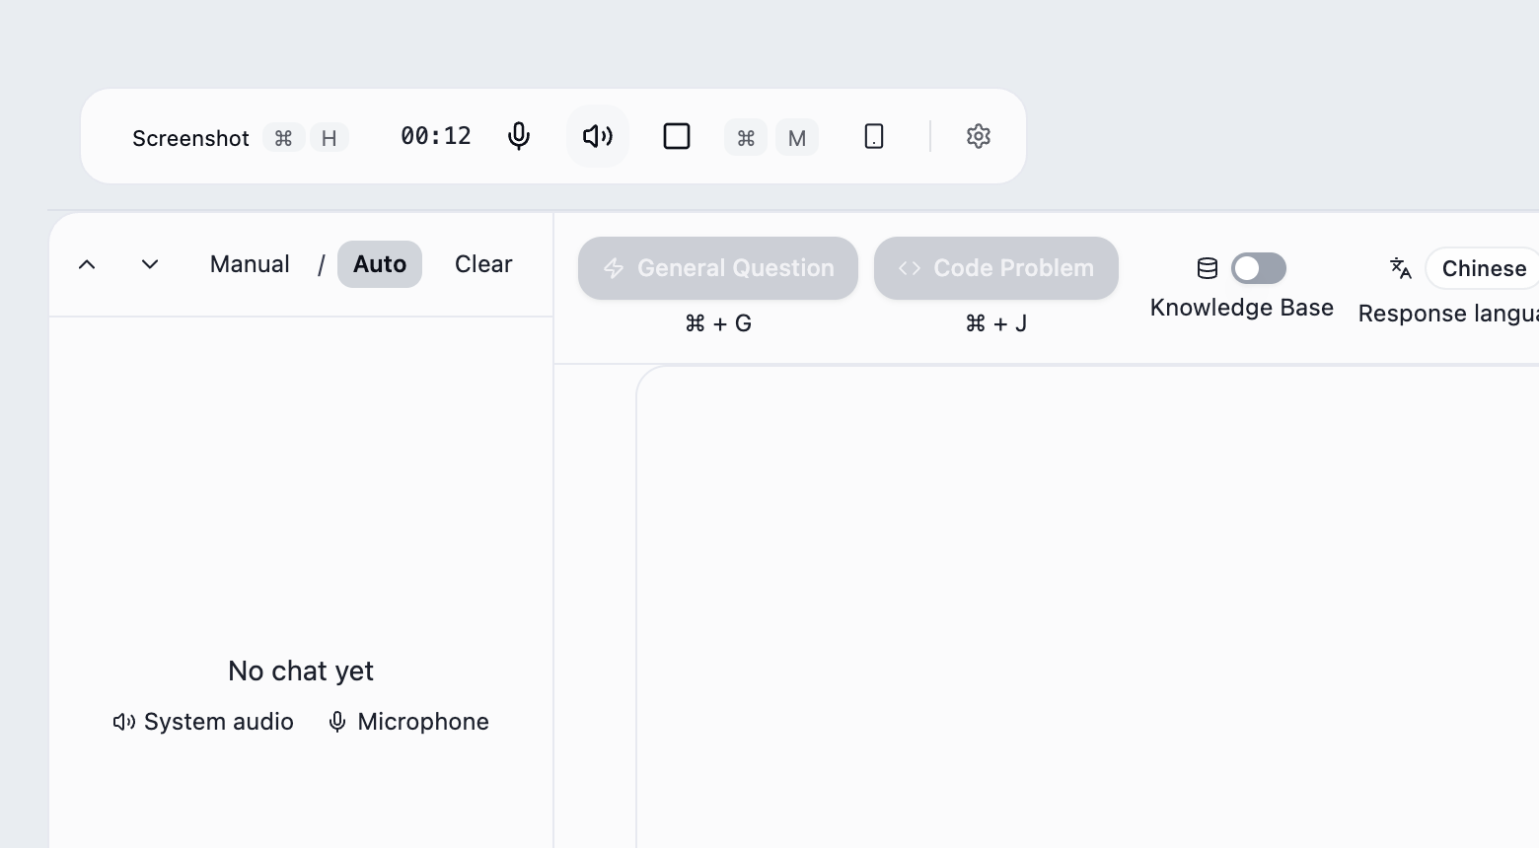Screen dimensions: 1539x848
Task: Click the 00:12 timer display
Action: (436, 136)
